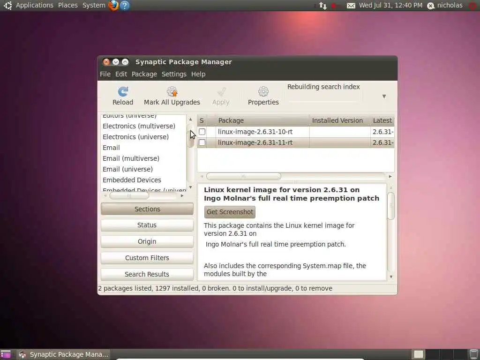This screenshot has height=360, width=480.
Task: Open the Places menu
Action: coord(68,6)
